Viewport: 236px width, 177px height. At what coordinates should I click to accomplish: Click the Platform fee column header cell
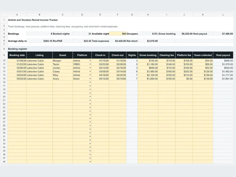[x=184, y=55]
